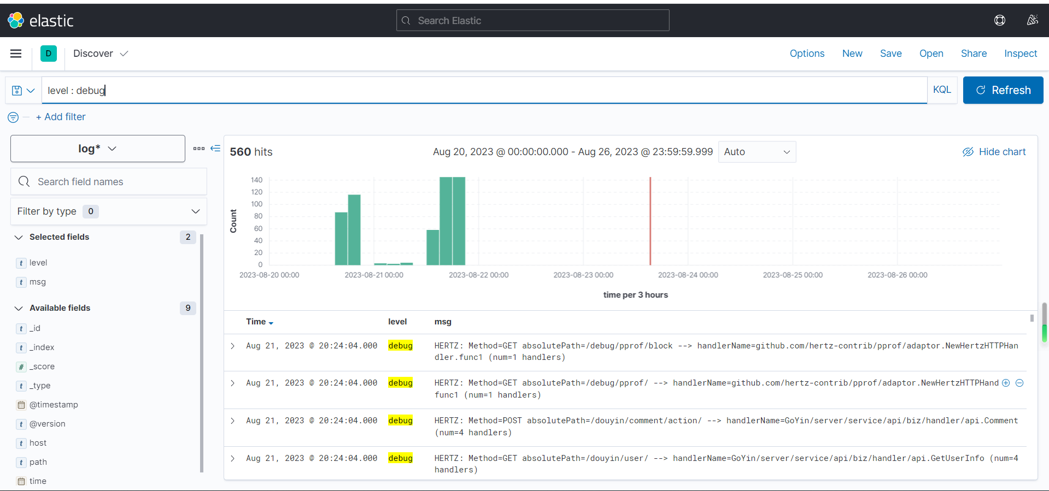Viewport: 1049px width, 491px height.
Task: Click the 560 hits count text
Action: [251, 152]
